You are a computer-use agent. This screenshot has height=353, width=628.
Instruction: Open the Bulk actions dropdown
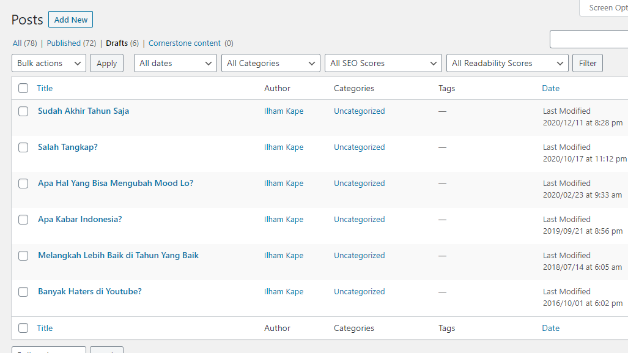(x=49, y=64)
